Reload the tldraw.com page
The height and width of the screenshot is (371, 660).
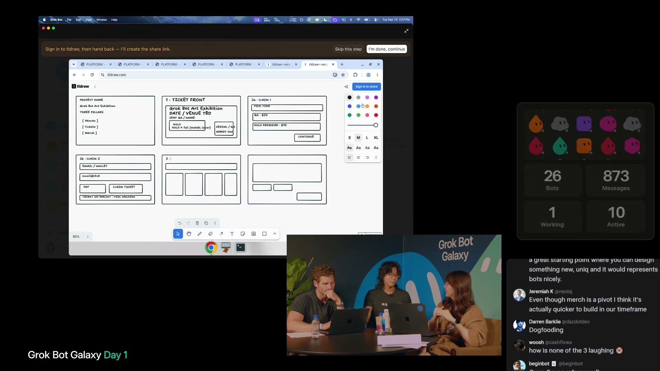(92, 75)
